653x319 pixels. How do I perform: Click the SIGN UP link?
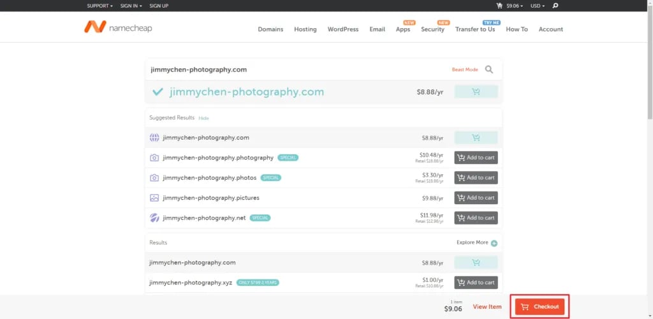coord(159,6)
